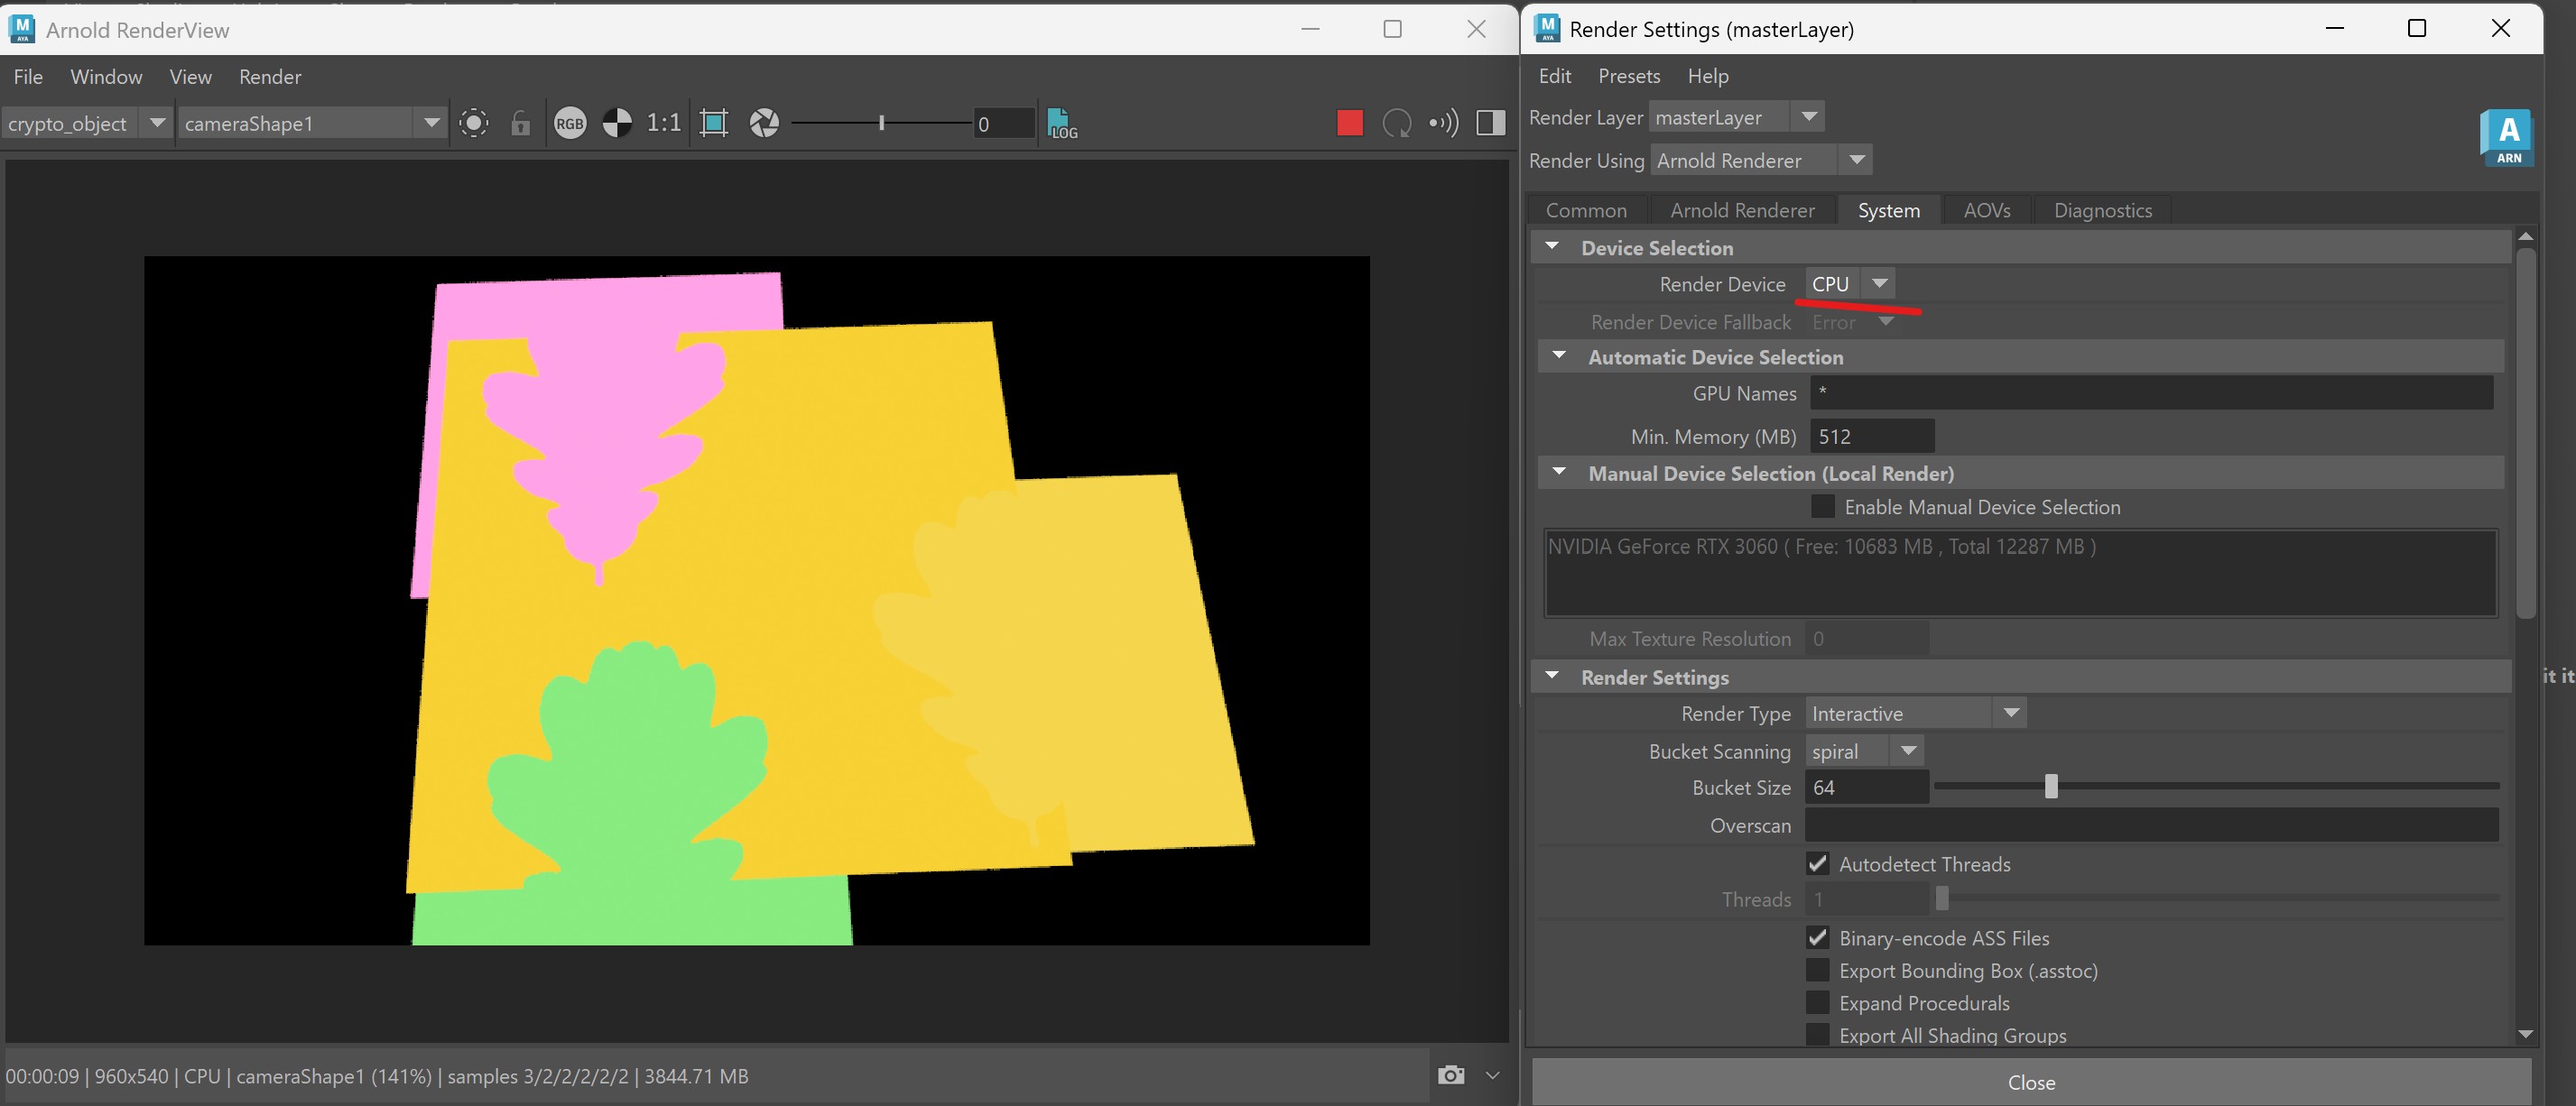Viewport: 2576px width, 1106px height.
Task: Toggle the half-black color management icon
Action: tap(617, 123)
